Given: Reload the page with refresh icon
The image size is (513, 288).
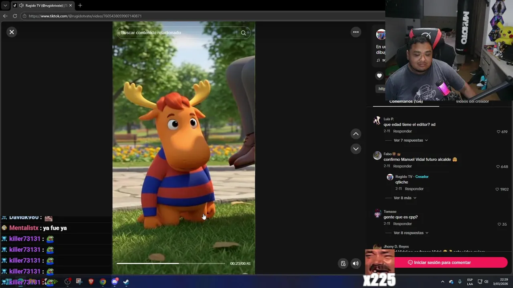Looking at the screenshot, I should [15, 16].
